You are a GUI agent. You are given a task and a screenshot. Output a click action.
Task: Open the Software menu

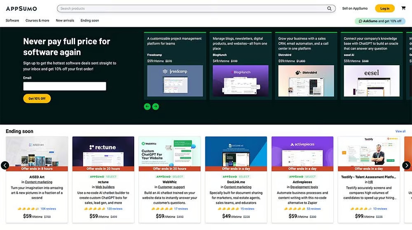(x=12, y=21)
